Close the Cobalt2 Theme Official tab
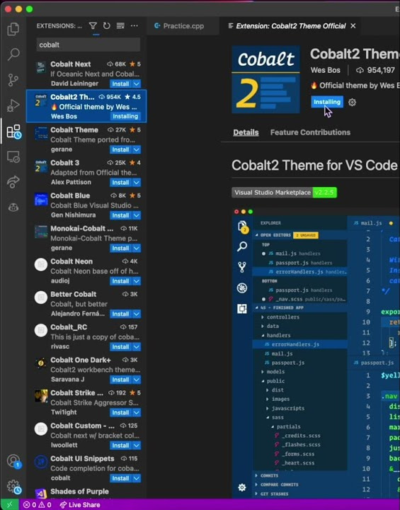Image resolution: width=400 pixels, height=510 pixels. pyautogui.click(x=353, y=25)
